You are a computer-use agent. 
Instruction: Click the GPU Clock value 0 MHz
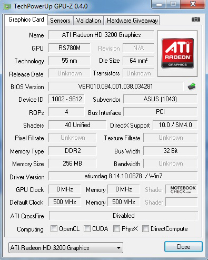click(65, 189)
